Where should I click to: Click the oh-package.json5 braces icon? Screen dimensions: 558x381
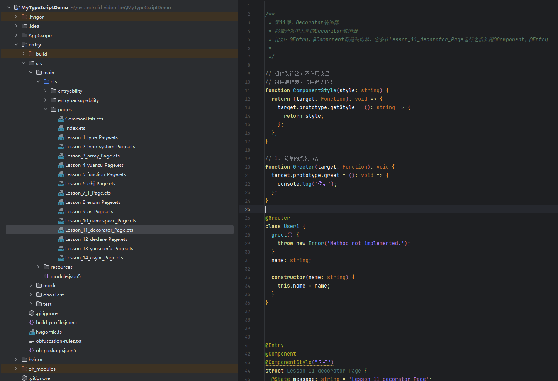[x=32, y=350]
